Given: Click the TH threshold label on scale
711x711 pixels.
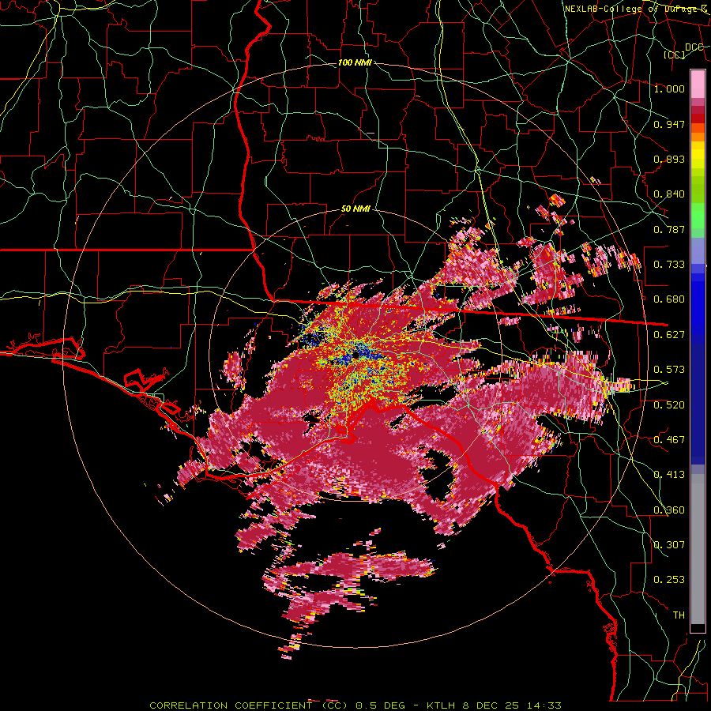Looking at the screenshot, I should [679, 615].
